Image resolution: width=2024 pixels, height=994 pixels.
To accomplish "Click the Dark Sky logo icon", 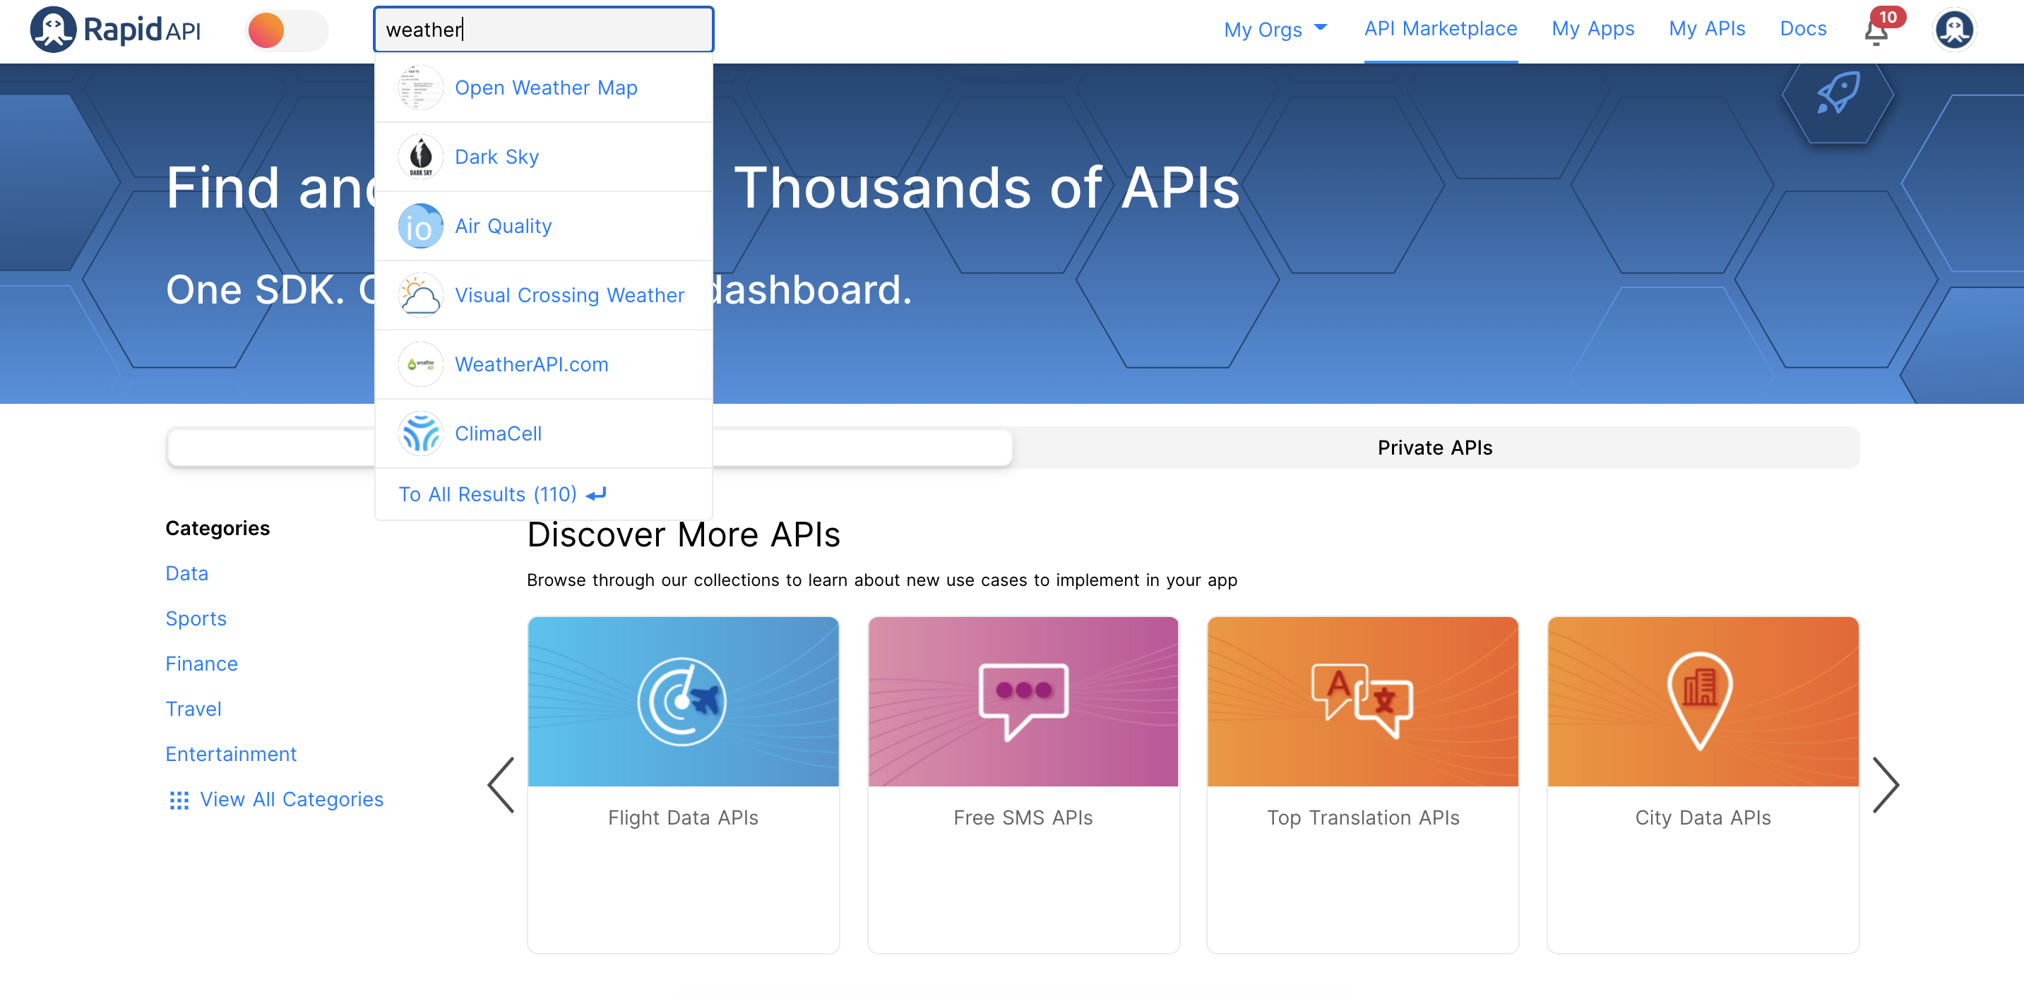I will (x=420, y=156).
